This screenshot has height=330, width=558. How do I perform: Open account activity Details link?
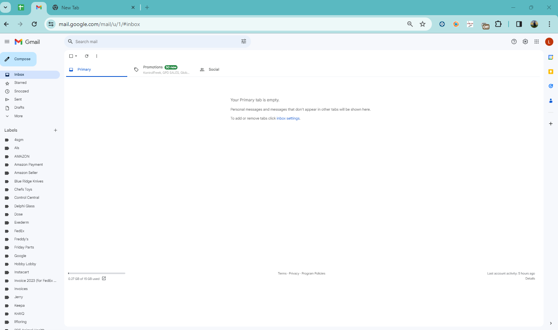(x=530, y=278)
